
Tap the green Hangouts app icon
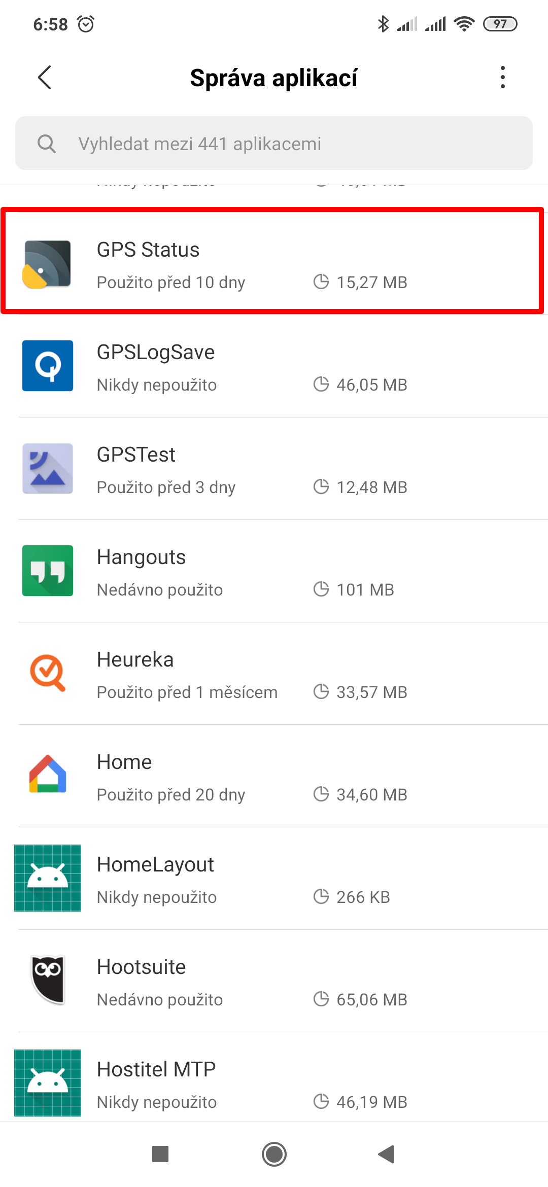point(47,571)
